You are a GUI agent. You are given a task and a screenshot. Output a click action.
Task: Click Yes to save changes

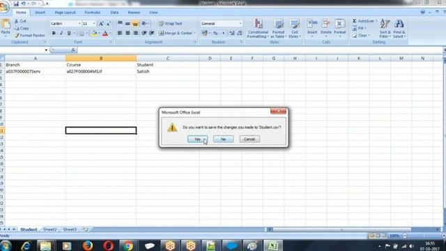(197, 139)
